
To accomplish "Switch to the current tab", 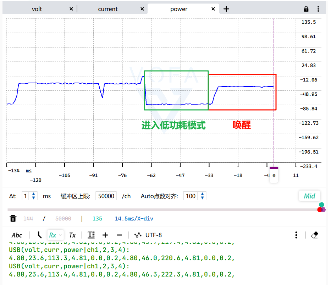I will pyautogui.click(x=107, y=9).
